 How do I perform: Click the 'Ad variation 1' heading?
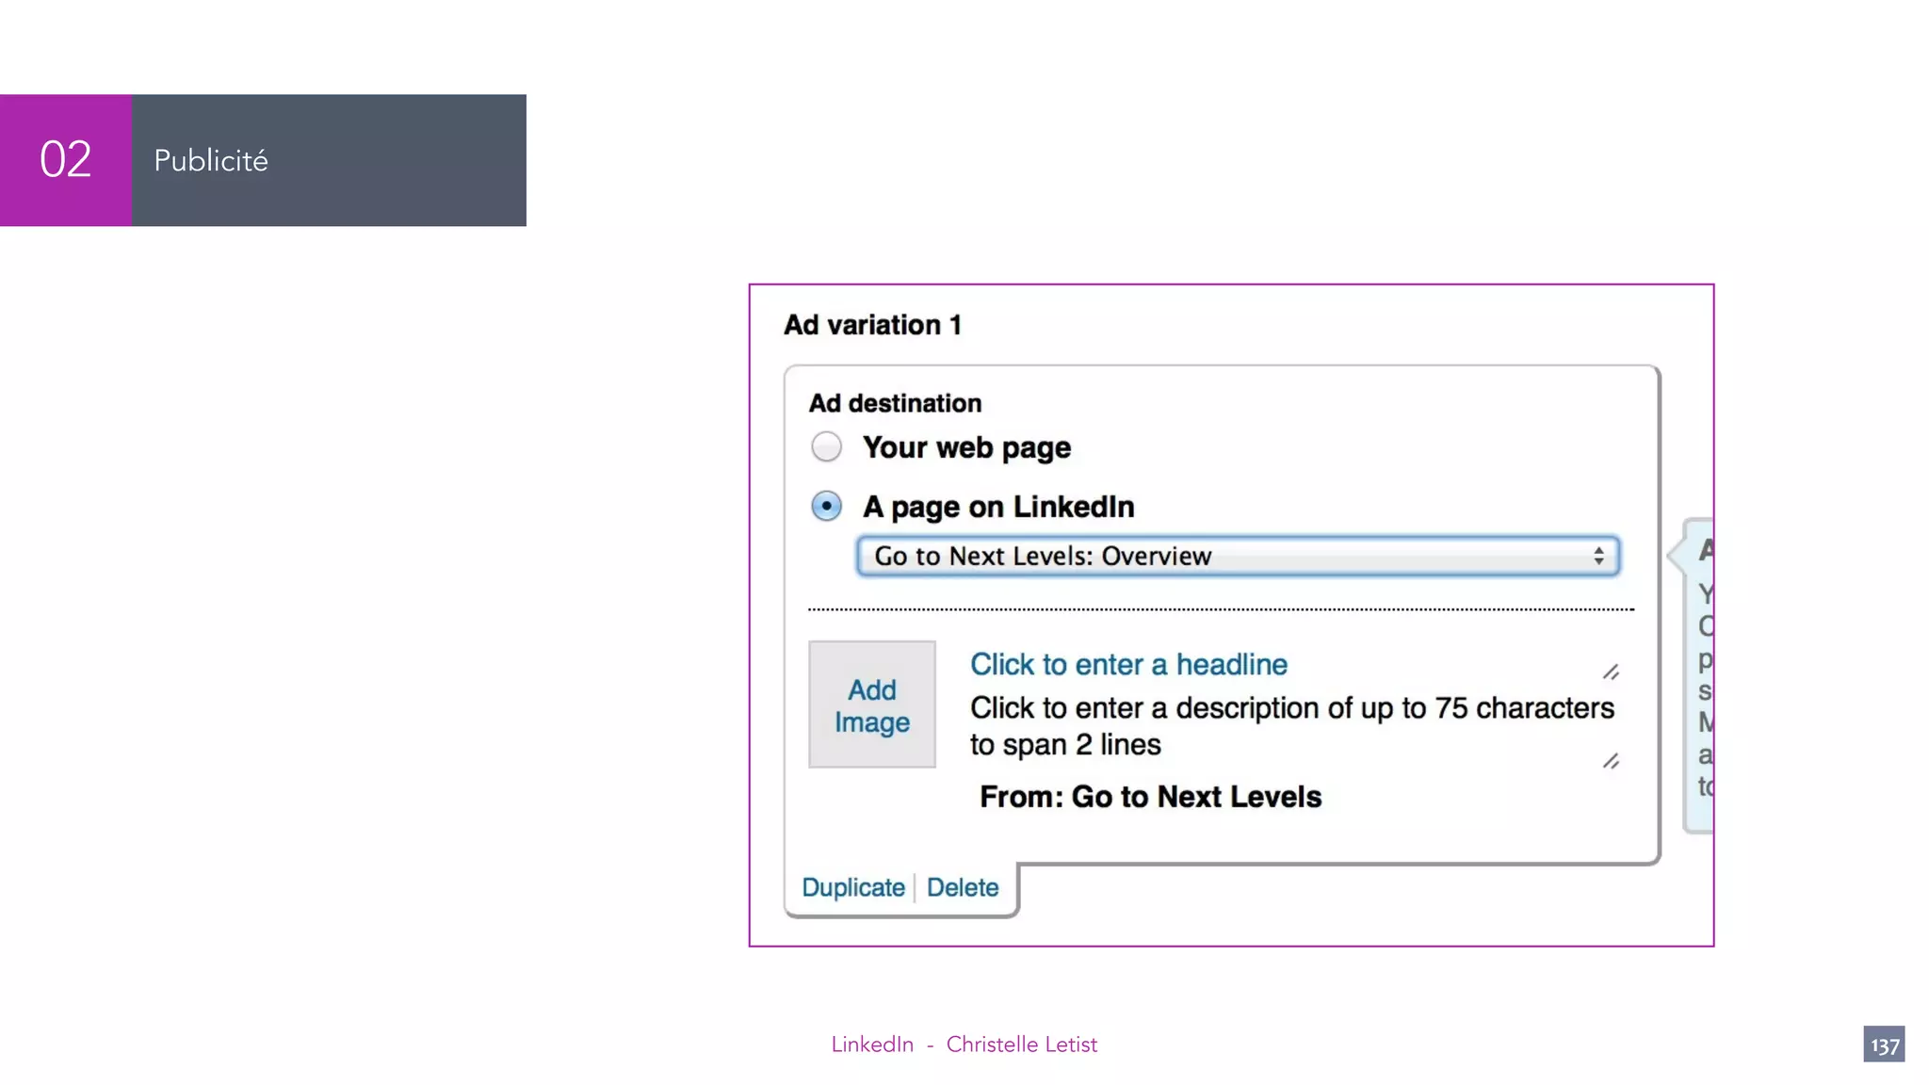pyautogui.click(x=872, y=325)
